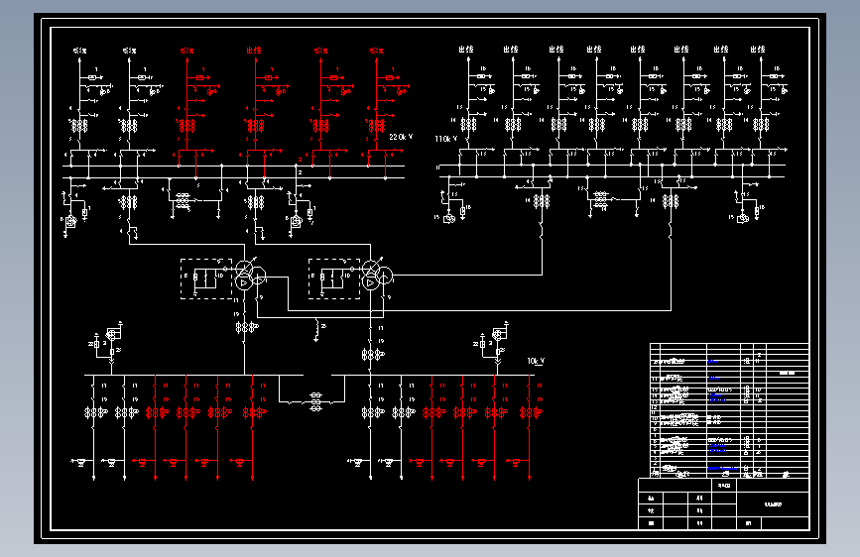Select the 10kV bus tie reactor symbol
Image resolution: width=860 pixels, height=557 pixels.
coord(315,401)
